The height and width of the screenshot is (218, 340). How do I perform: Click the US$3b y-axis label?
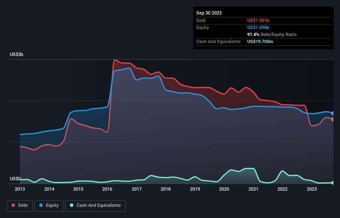(17, 54)
